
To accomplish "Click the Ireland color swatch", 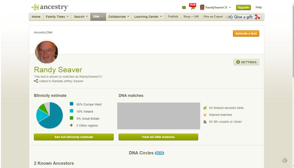I will coord(71,111).
